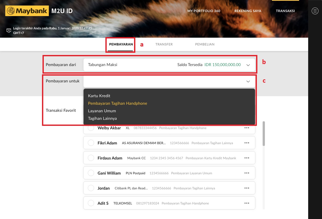Switch to the Transfer tab
Screen dimensions: 322x219
pyautogui.click(x=164, y=44)
